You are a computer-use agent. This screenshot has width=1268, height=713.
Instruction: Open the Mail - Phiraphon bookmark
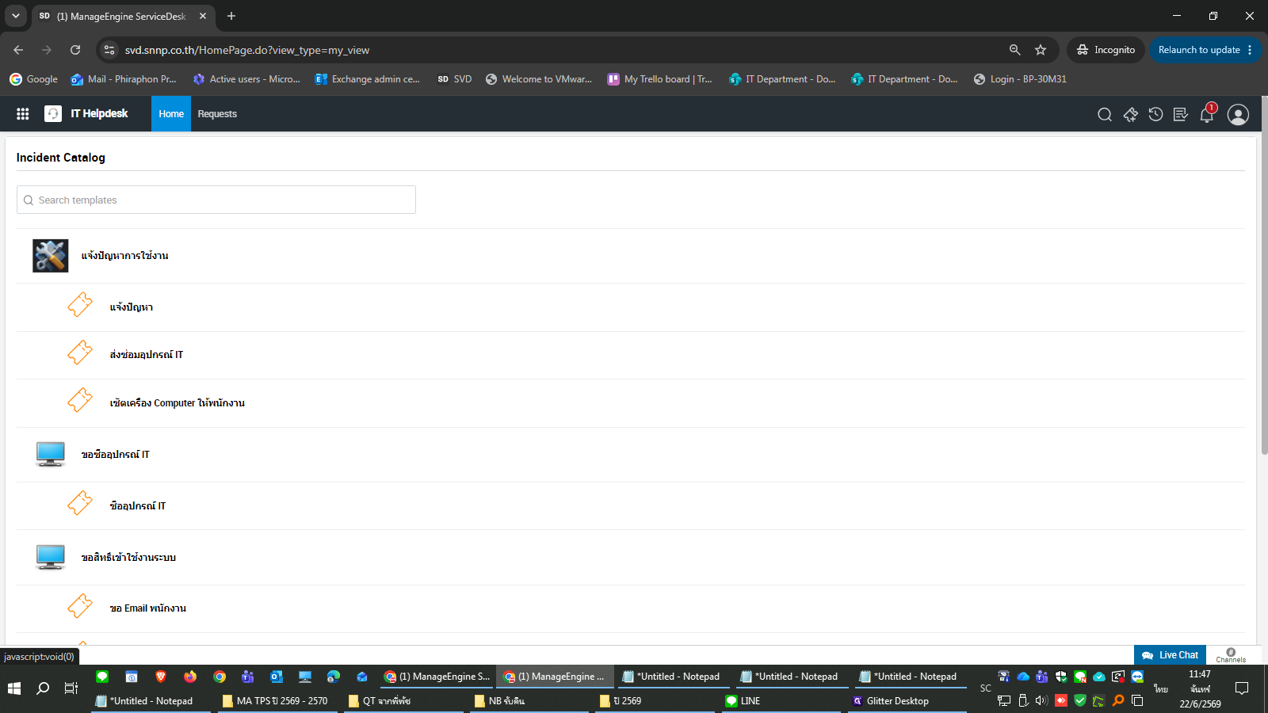pos(124,79)
